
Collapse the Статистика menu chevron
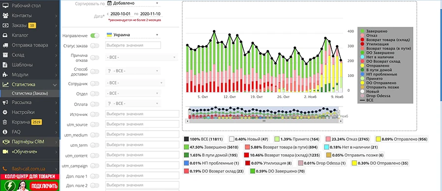coord(55,84)
